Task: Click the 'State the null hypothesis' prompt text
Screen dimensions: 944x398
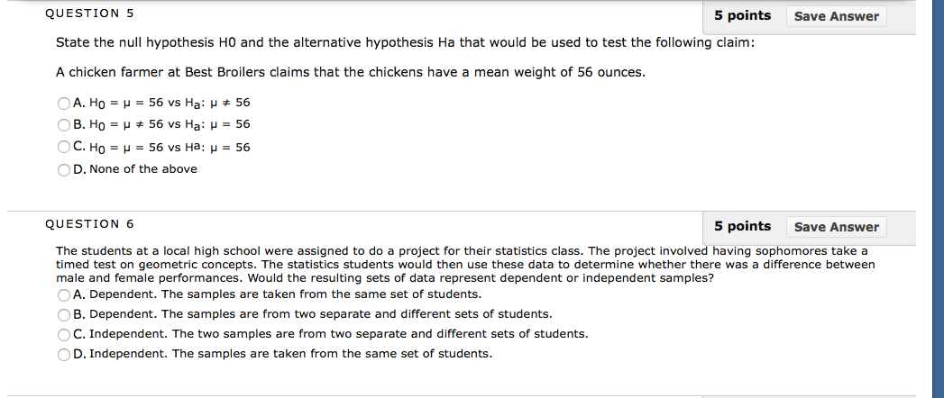Action: (405, 43)
